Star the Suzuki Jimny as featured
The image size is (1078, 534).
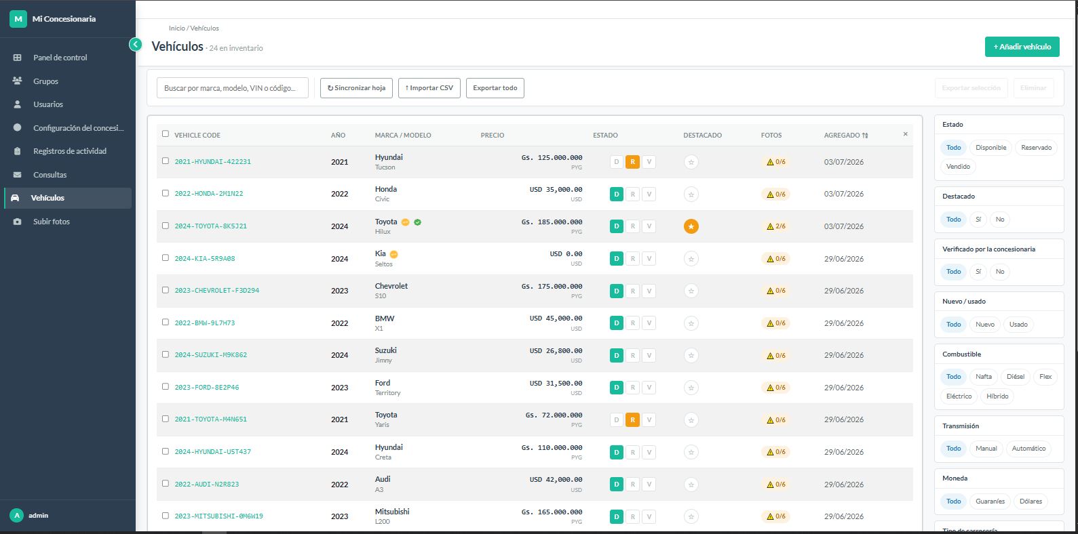pyautogui.click(x=691, y=355)
